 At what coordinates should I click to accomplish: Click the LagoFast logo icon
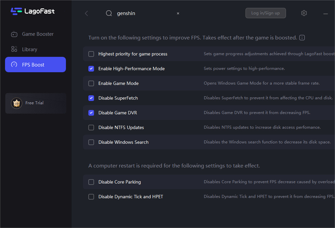coord(16,11)
